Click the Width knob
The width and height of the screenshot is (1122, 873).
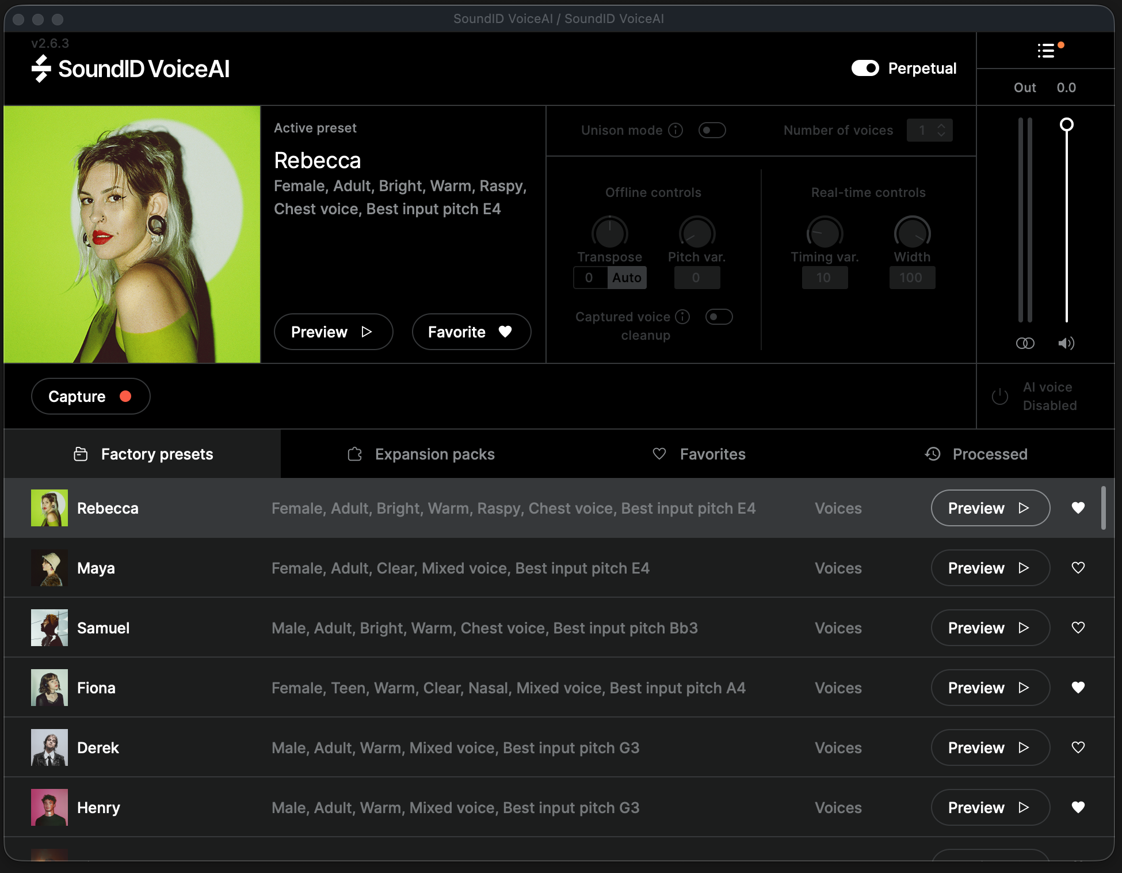click(x=912, y=233)
